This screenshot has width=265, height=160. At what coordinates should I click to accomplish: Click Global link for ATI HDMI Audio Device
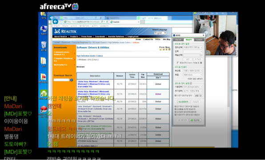point(158,141)
